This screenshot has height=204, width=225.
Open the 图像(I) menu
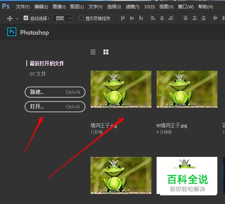(59, 7)
